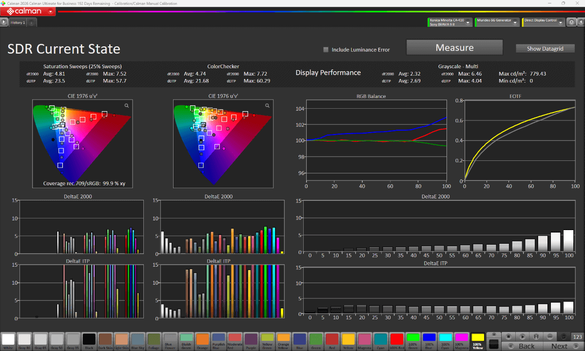The height and width of the screenshot is (351, 585).
Task: Zoom the ColorChecker CIE chart magnifier
Action: (267, 105)
